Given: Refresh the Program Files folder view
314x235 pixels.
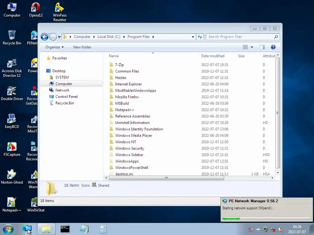Looking at the screenshot, I should coord(200,37).
